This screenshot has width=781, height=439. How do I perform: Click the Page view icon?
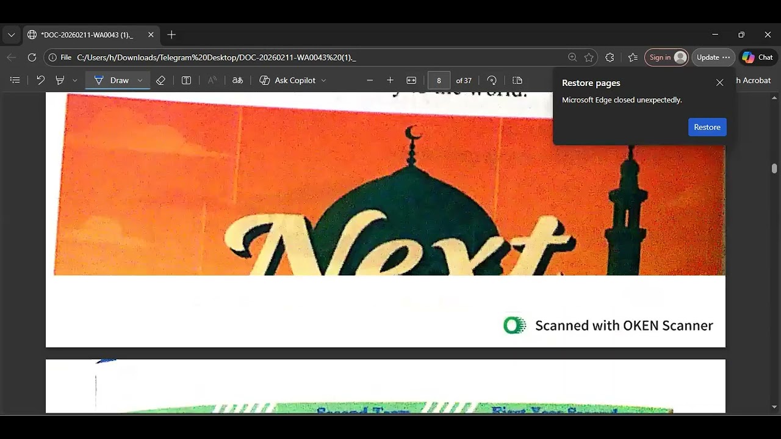(x=517, y=80)
